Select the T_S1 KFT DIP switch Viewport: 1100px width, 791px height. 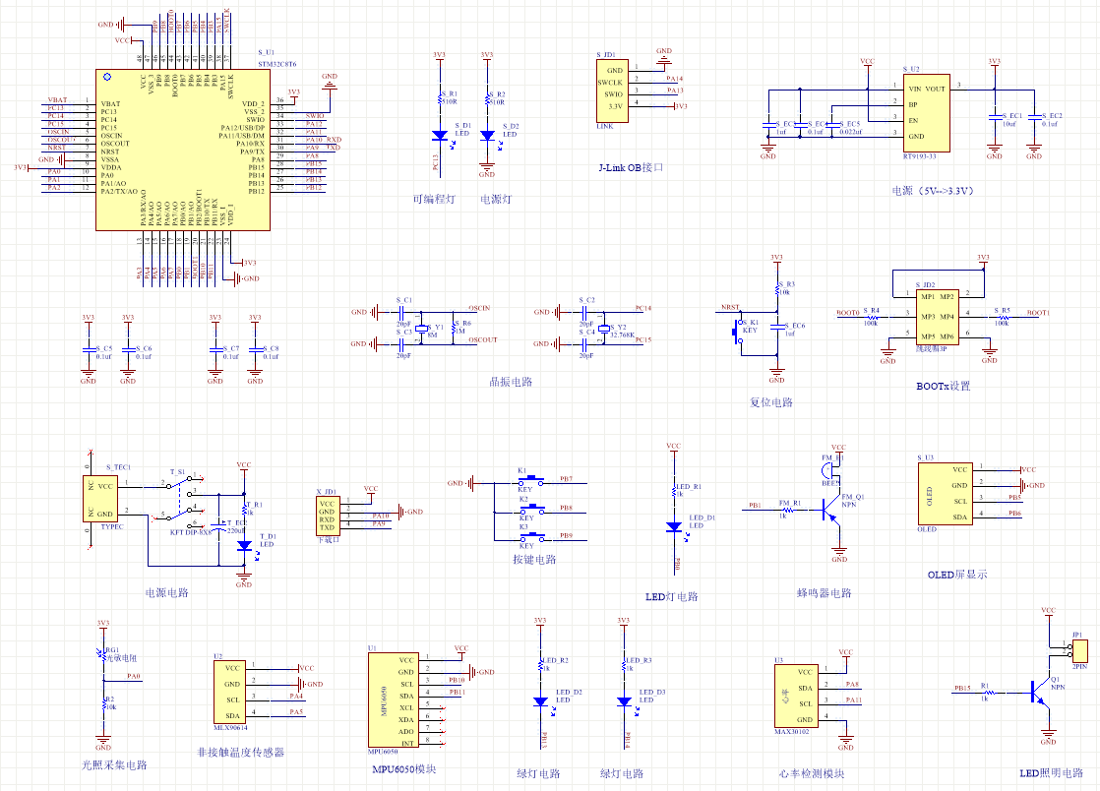(x=182, y=502)
